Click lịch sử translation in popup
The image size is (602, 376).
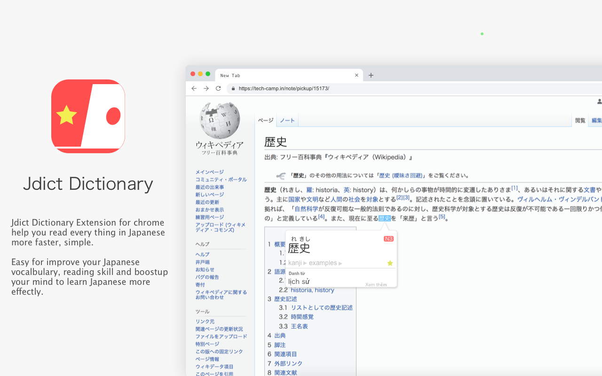click(299, 282)
